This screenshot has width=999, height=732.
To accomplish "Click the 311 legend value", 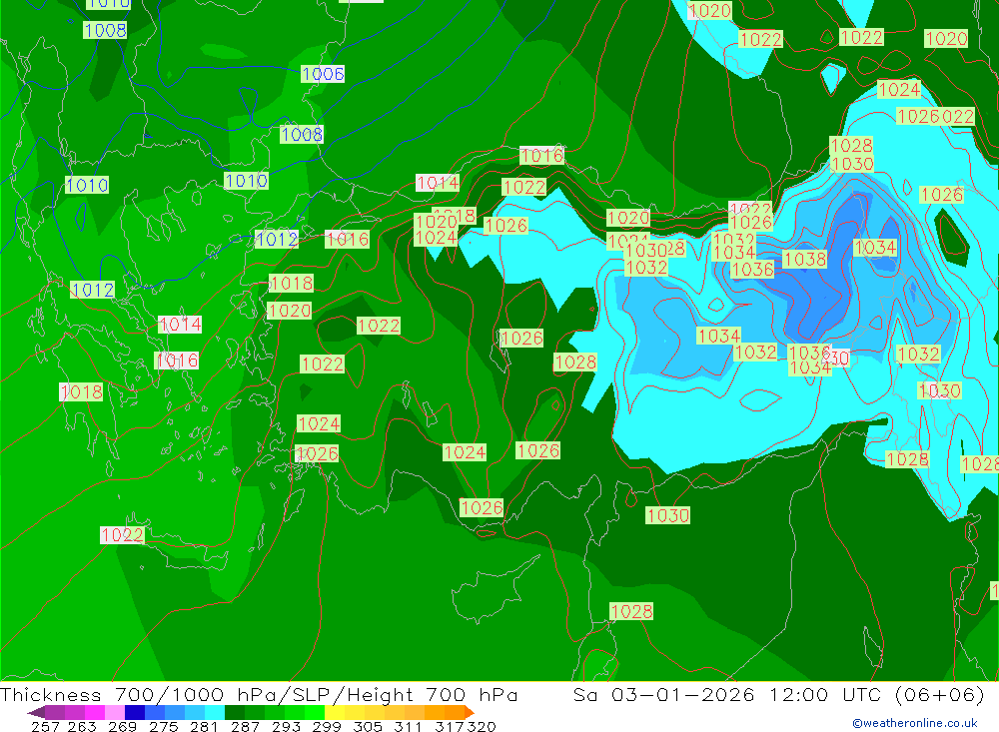I will 408,726.
